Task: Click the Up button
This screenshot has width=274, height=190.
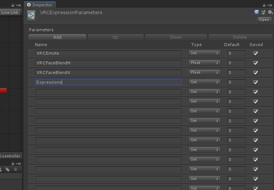Action: [x=116, y=37]
